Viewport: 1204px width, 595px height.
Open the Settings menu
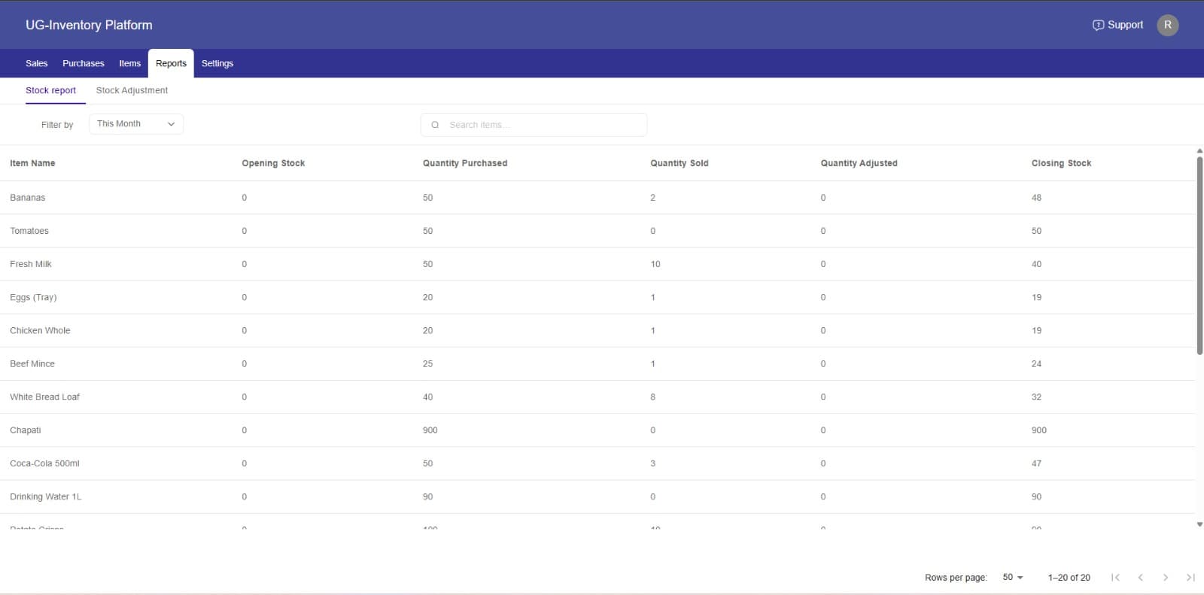point(217,64)
